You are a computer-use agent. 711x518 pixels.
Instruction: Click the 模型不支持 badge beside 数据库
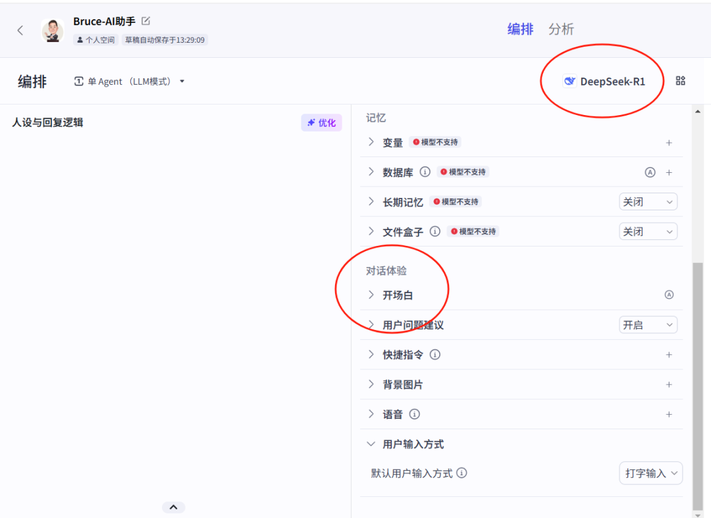tap(463, 172)
